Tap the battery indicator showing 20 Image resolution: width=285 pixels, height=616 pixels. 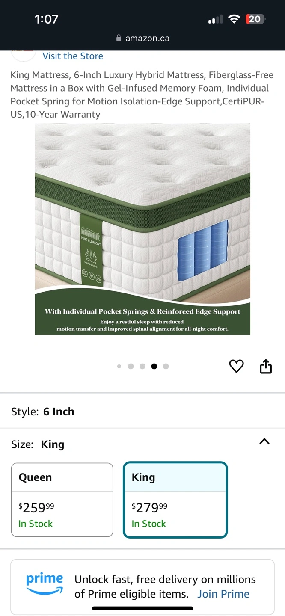tap(255, 19)
